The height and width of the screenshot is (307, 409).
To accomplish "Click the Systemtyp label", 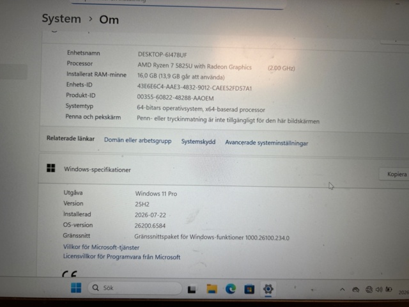I will point(79,106).
